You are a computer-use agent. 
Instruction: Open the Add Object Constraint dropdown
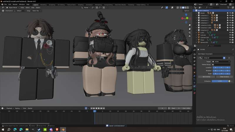(215, 54)
